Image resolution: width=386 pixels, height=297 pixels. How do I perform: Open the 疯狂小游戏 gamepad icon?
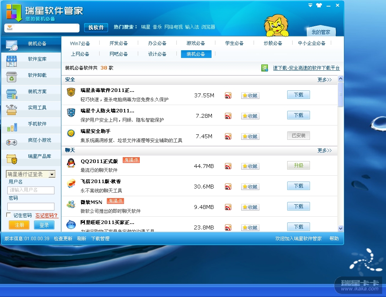pyautogui.click(x=12, y=143)
